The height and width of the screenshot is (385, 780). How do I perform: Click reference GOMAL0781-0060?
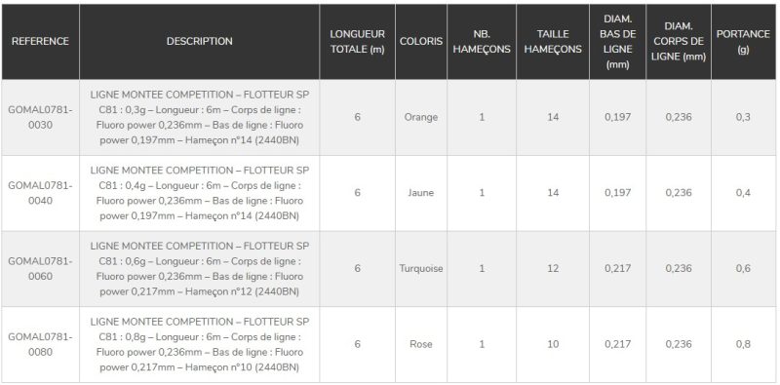point(40,269)
